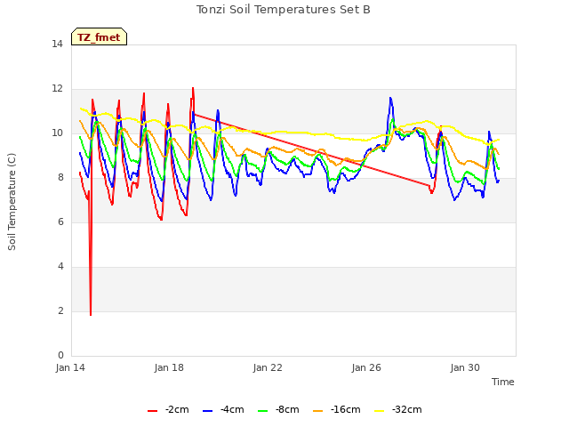The image size is (569, 427).
Task: Click the Jan 22 x-axis tick label
Action: click(x=268, y=367)
